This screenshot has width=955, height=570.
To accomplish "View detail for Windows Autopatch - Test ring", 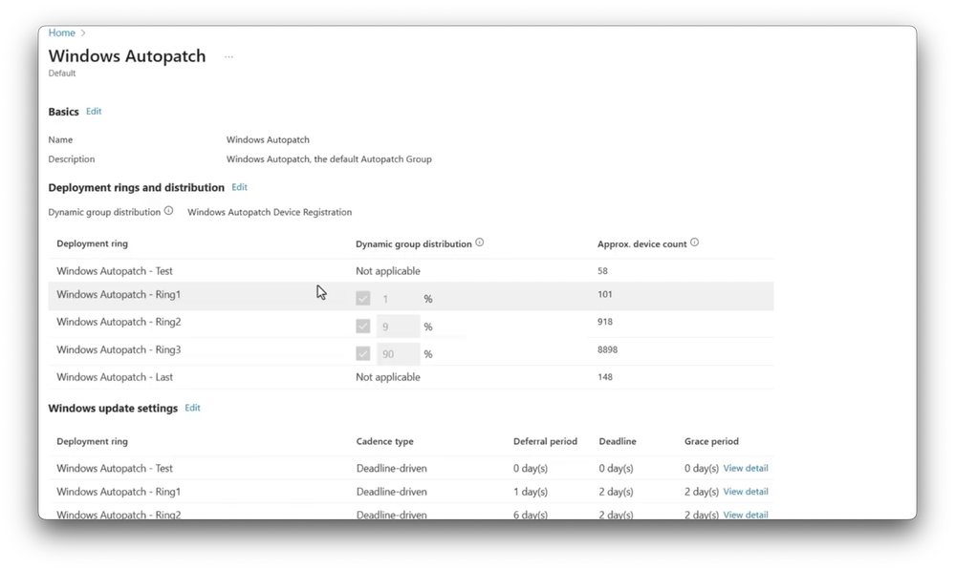I will click(x=746, y=469).
